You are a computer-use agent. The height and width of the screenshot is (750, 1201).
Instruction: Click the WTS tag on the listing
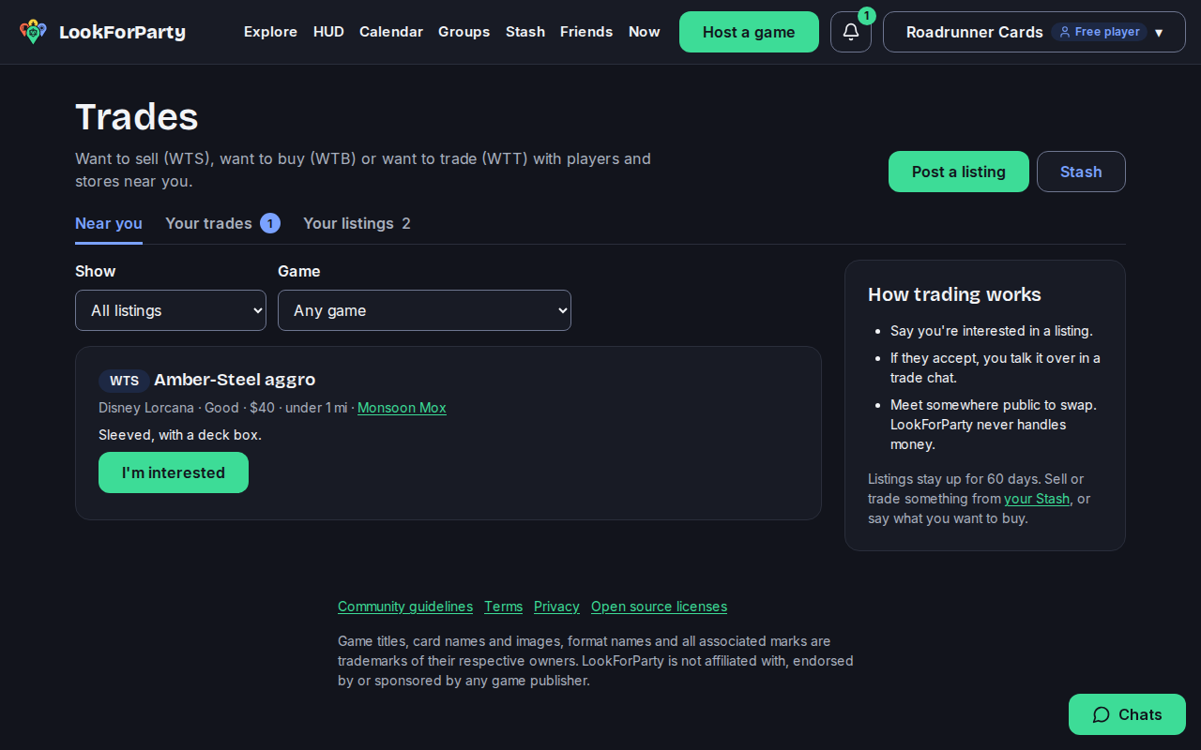pos(124,381)
